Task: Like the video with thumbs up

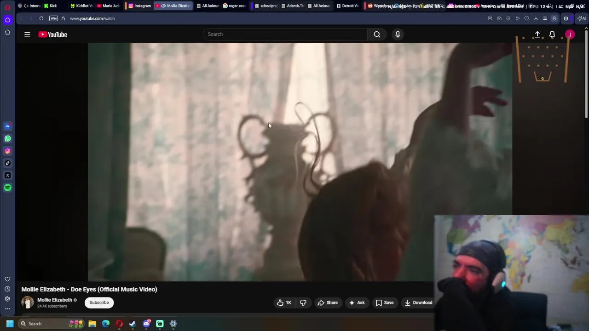Action: click(x=284, y=302)
